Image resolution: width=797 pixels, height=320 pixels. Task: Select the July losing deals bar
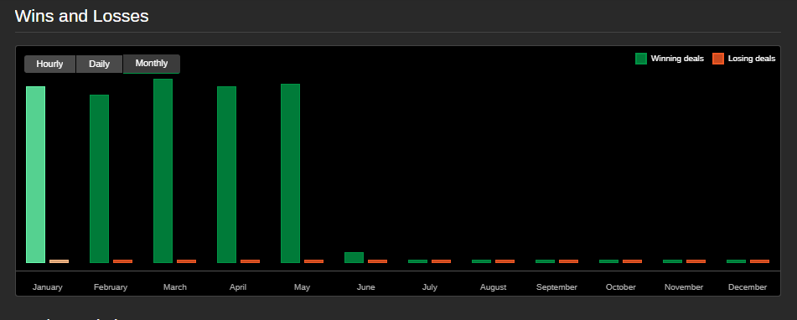(x=441, y=261)
